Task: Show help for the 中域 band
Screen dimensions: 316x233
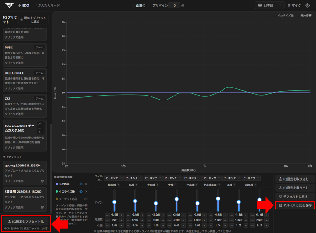Action: pyautogui.click(x=176, y=185)
